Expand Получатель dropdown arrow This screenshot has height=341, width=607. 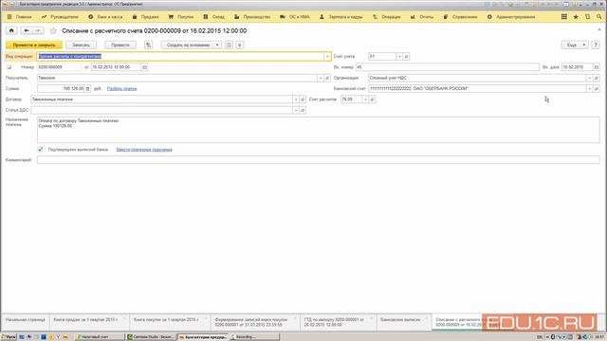click(321, 78)
